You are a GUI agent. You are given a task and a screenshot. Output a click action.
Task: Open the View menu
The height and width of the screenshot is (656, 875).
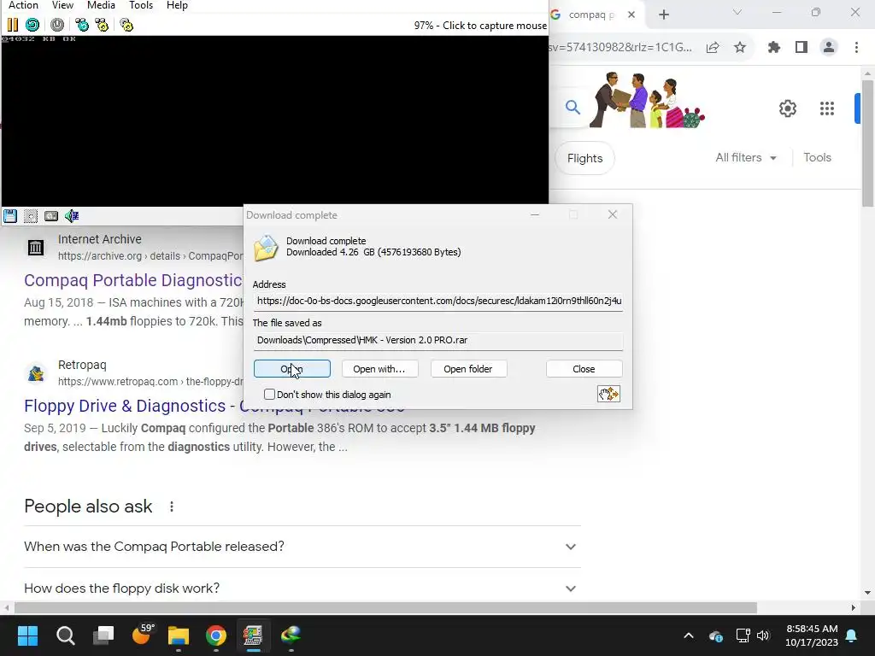click(62, 6)
